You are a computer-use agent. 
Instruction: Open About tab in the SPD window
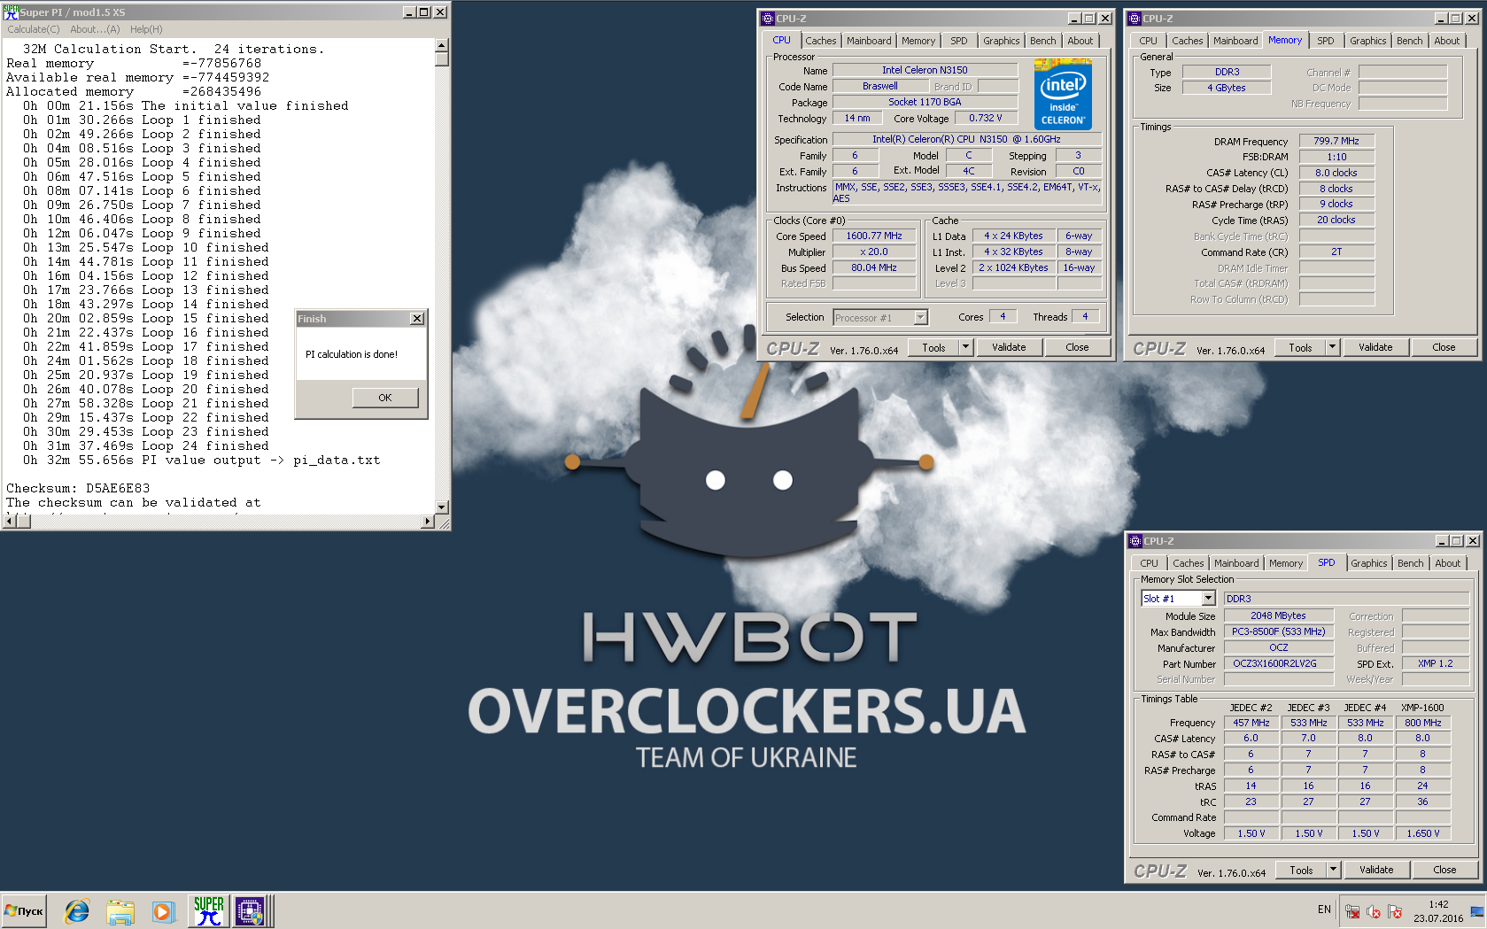(x=1447, y=563)
